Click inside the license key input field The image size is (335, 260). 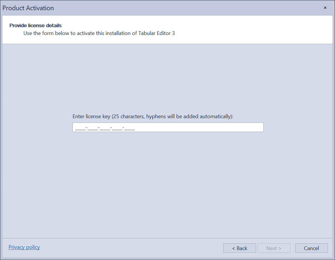168,127
